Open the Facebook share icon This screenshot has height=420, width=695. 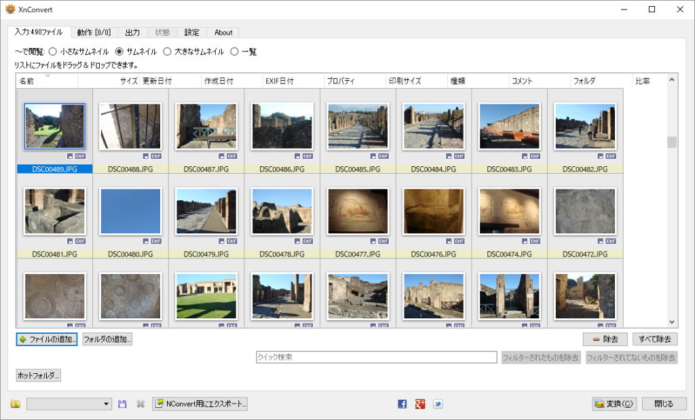pos(402,404)
